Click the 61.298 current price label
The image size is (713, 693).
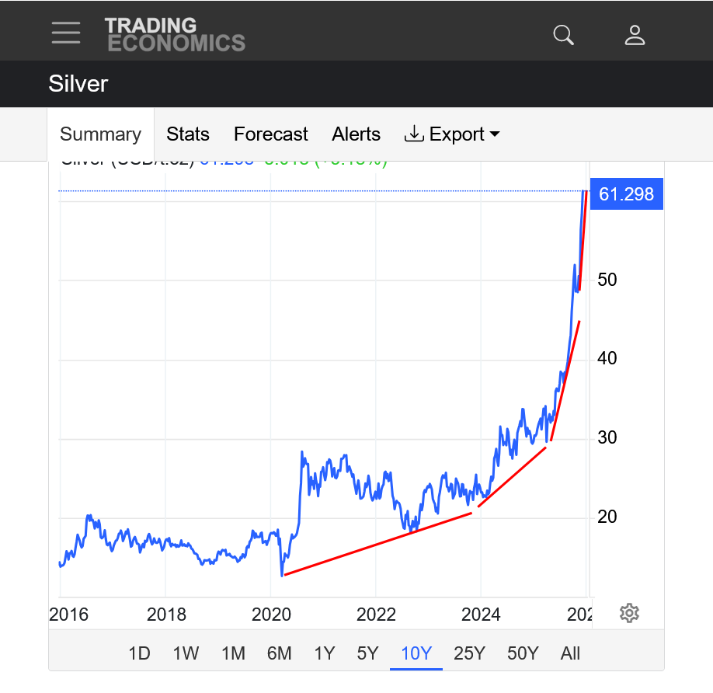tap(626, 194)
